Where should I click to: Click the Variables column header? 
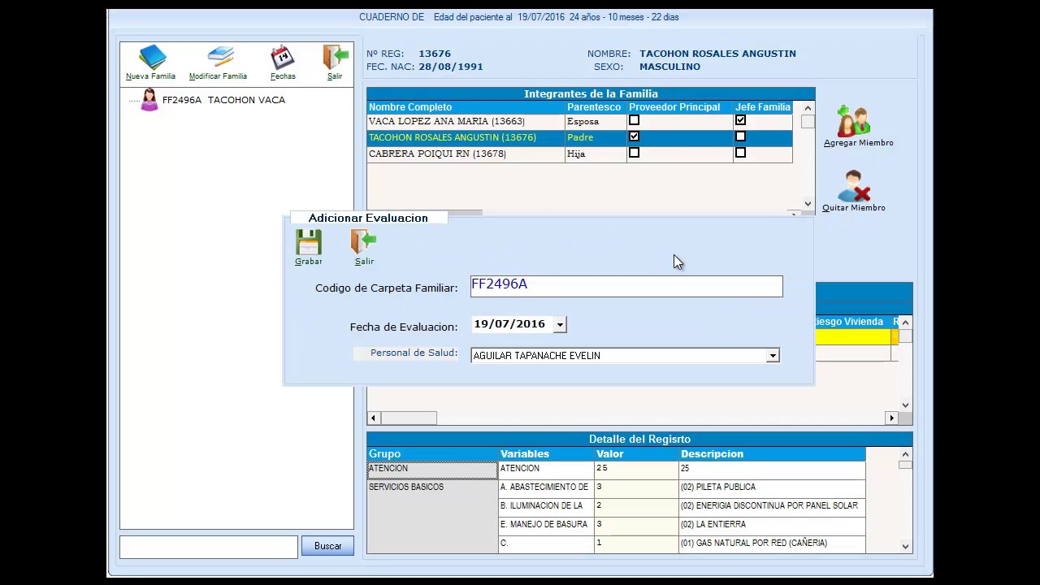click(x=546, y=454)
